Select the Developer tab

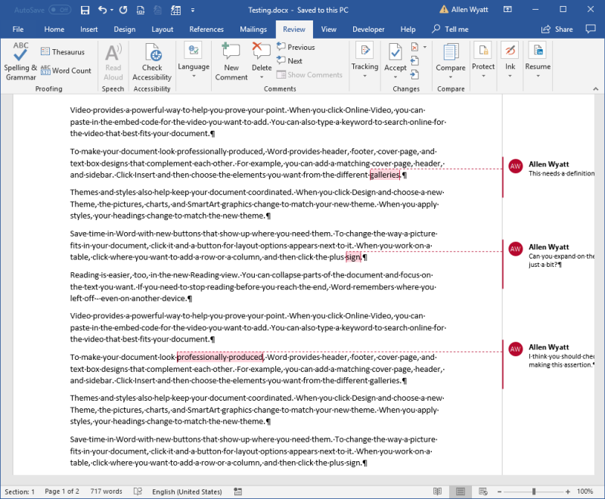368,29
